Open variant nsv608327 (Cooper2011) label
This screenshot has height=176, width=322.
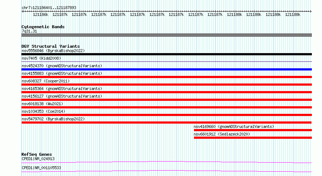pos(46,81)
